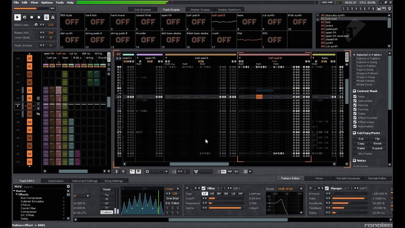Uncheck Panning in Content Mask
This screenshot has width=405, height=228.
pos(355,109)
